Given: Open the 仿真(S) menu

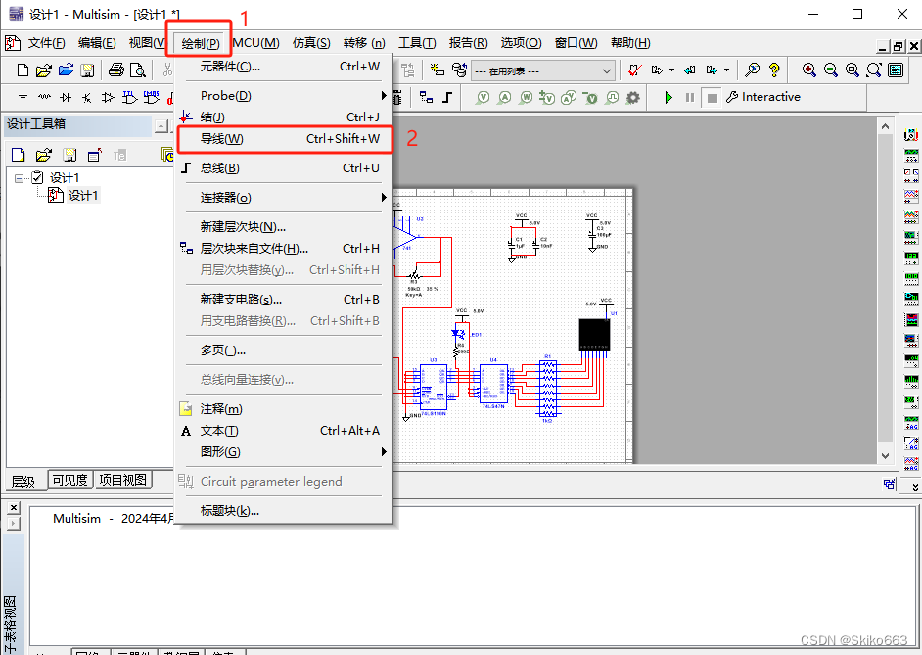Looking at the screenshot, I should (311, 43).
